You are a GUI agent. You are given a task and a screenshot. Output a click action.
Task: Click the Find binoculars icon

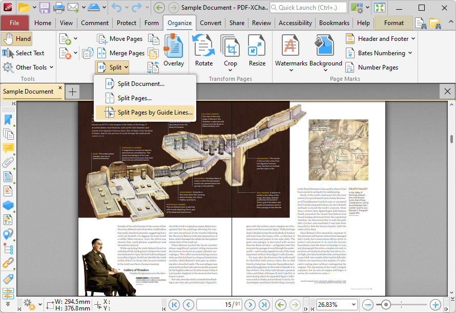[421, 23]
